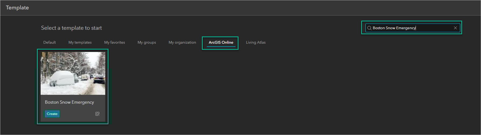Preview the Boston Snow Emergency template
Image resolution: width=481 pixels, height=135 pixels.
97,114
